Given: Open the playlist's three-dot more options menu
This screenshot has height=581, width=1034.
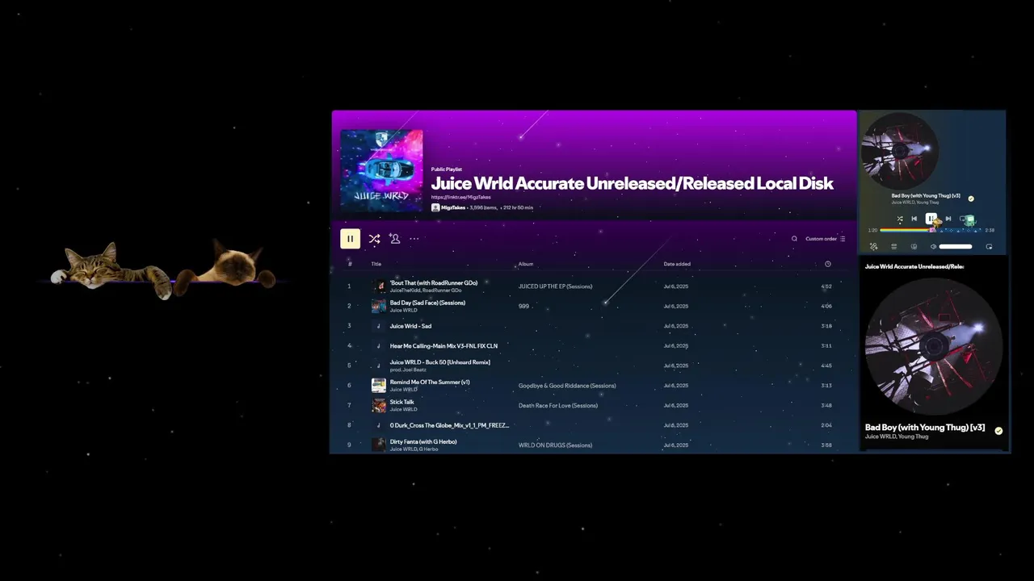Looking at the screenshot, I should click(x=414, y=239).
